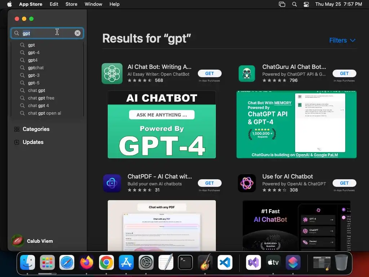369x277 pixels.
Task: Open the #1 Fast AI ChatBot screenshot
Action: pos(297,226)
